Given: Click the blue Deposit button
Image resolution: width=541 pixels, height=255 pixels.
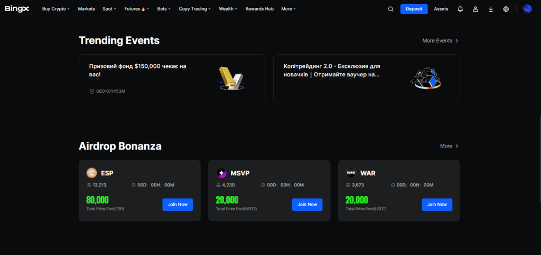Looking at the screenshot, I should [414, 9].
